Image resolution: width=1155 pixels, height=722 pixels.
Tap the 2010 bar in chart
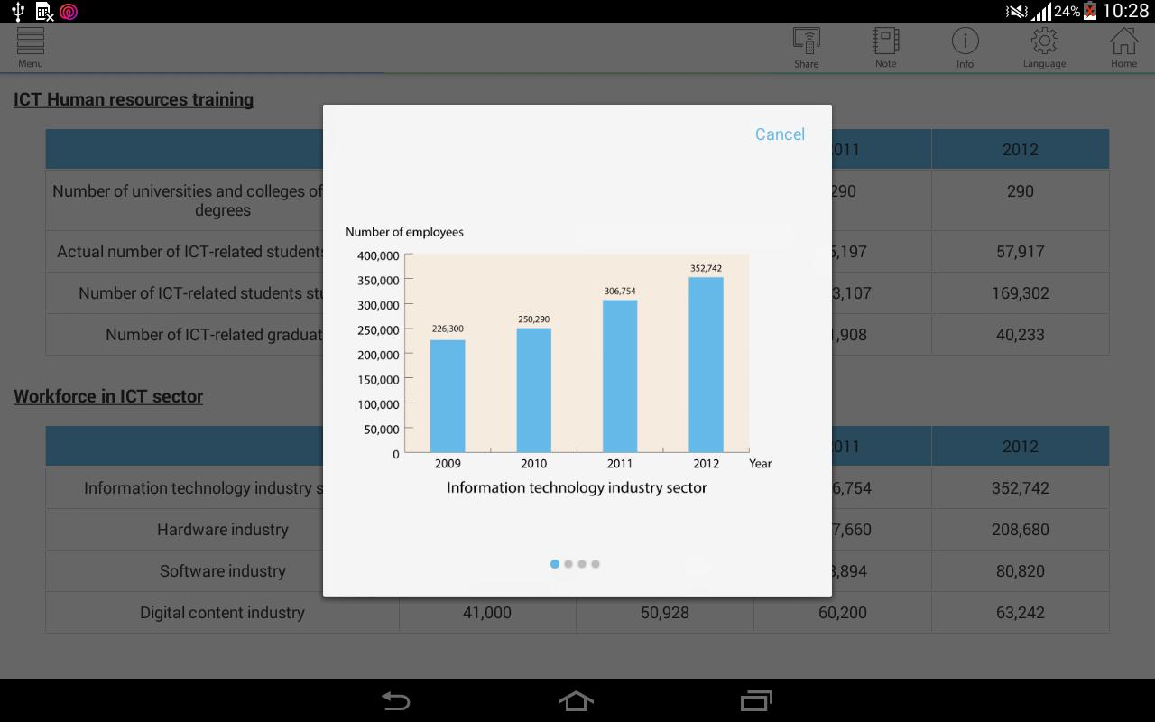(533, 390)
